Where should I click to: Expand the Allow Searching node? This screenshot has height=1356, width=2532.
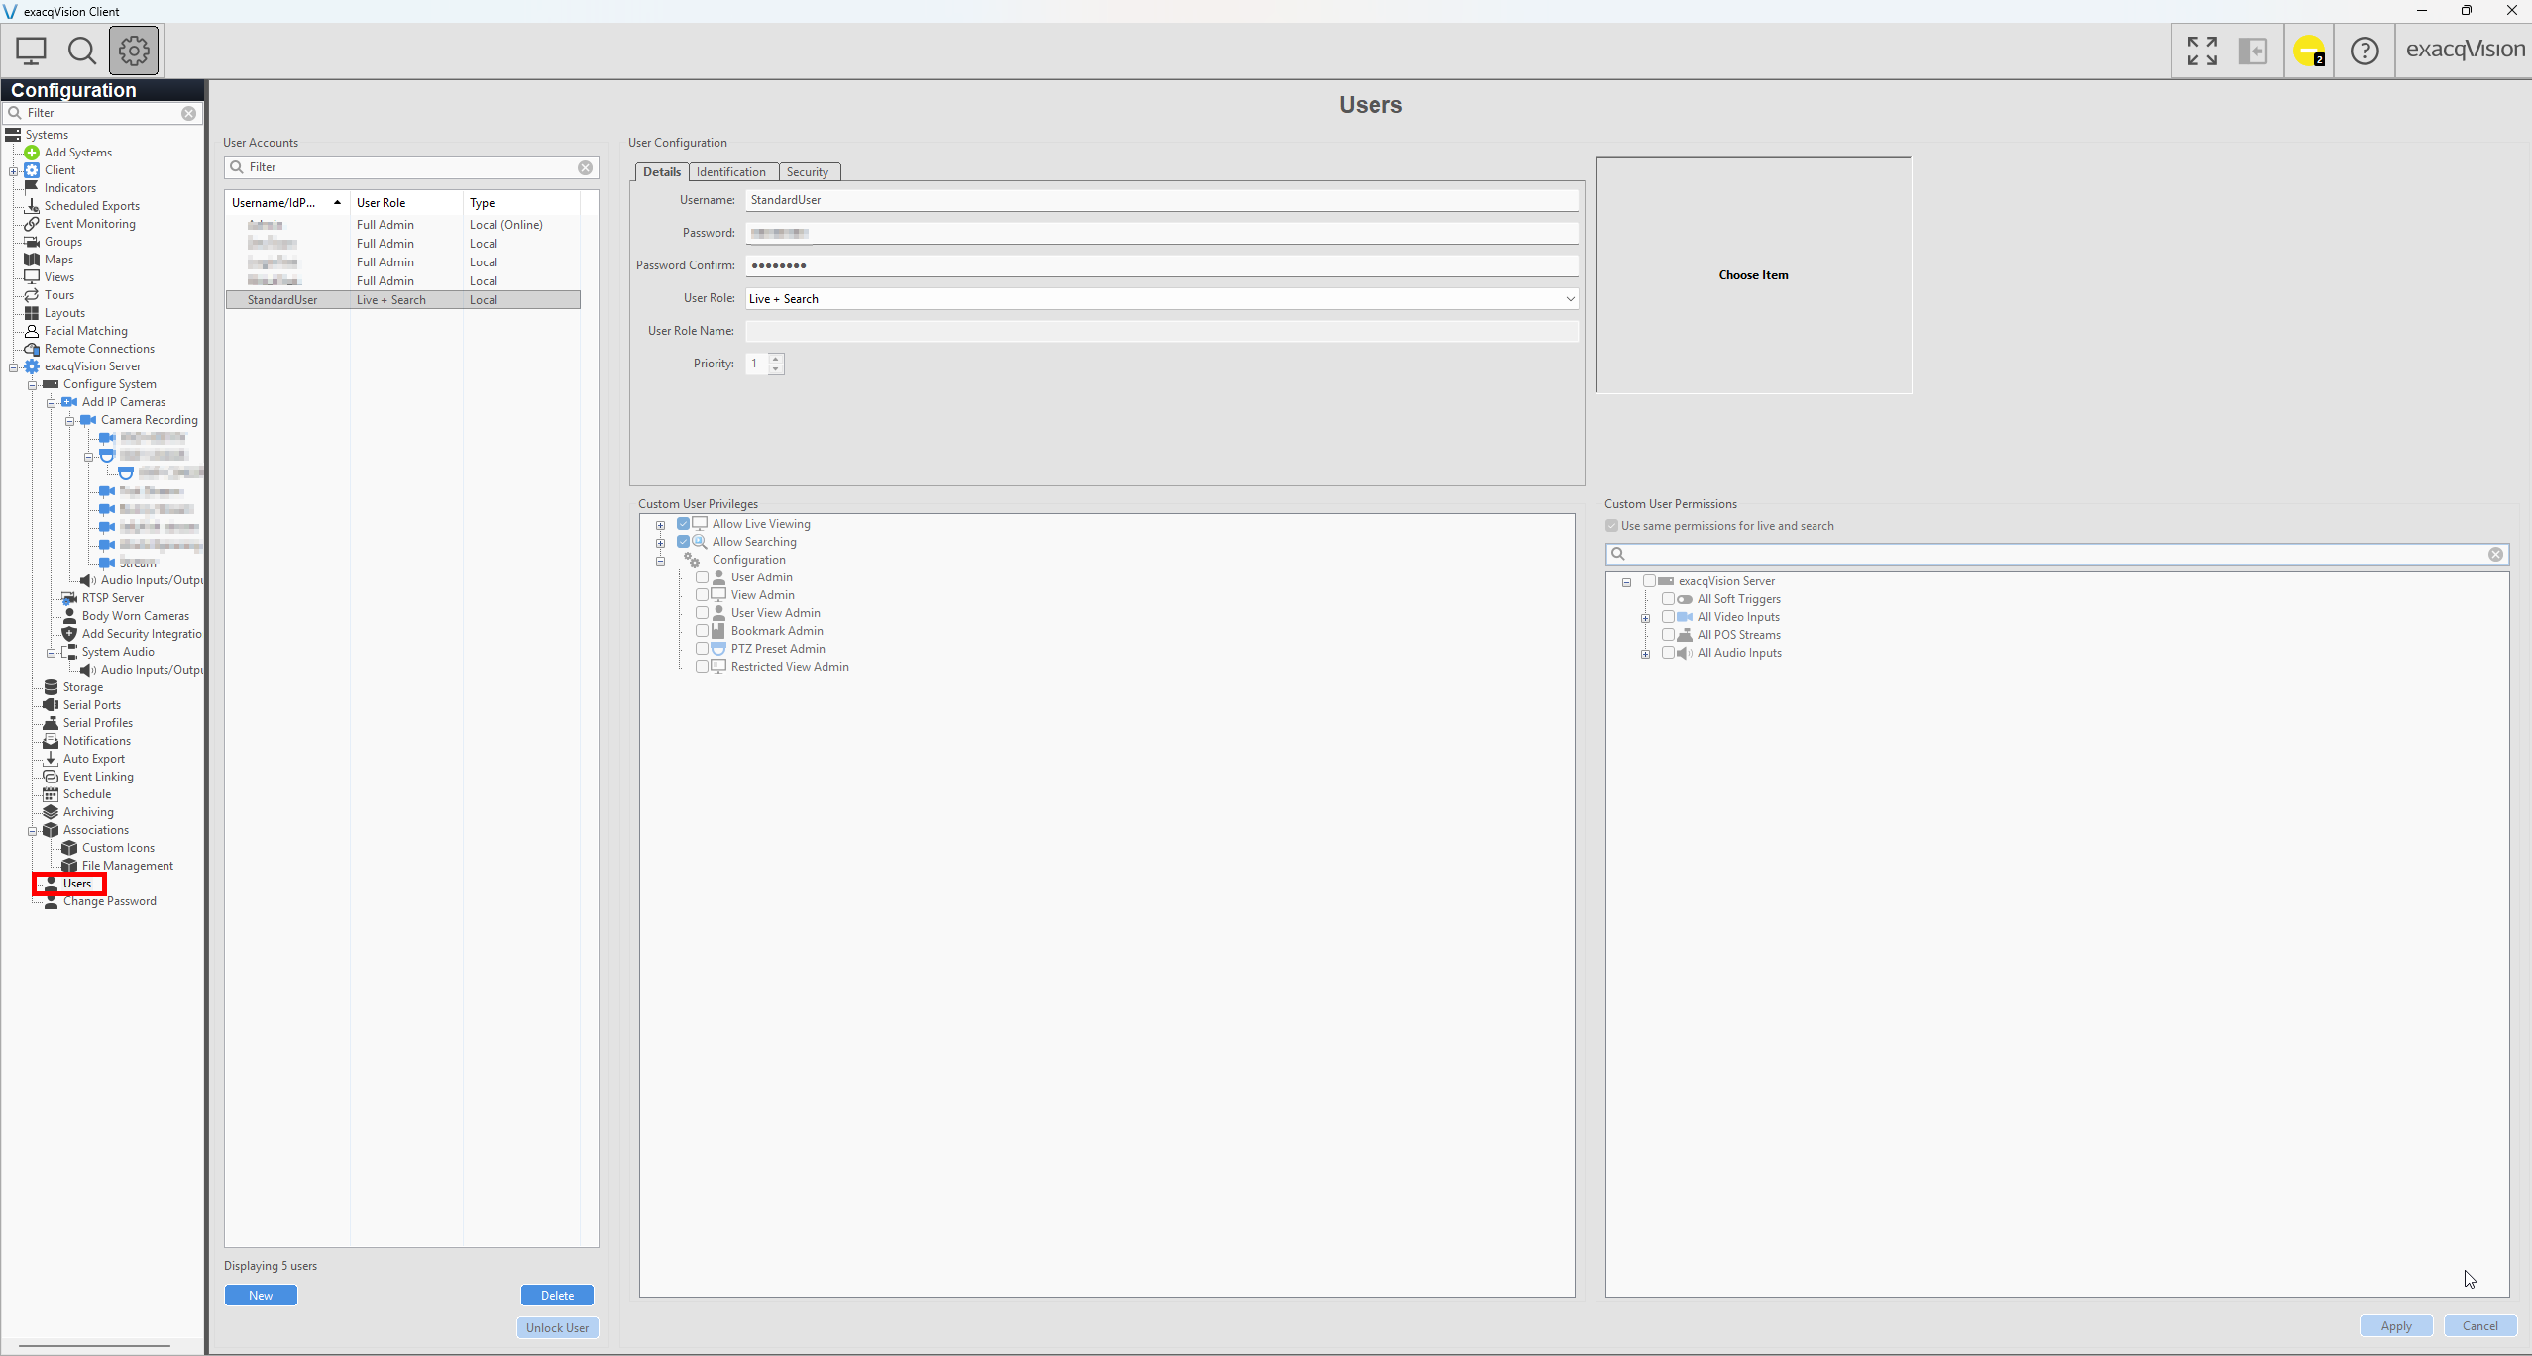point(660,543)
